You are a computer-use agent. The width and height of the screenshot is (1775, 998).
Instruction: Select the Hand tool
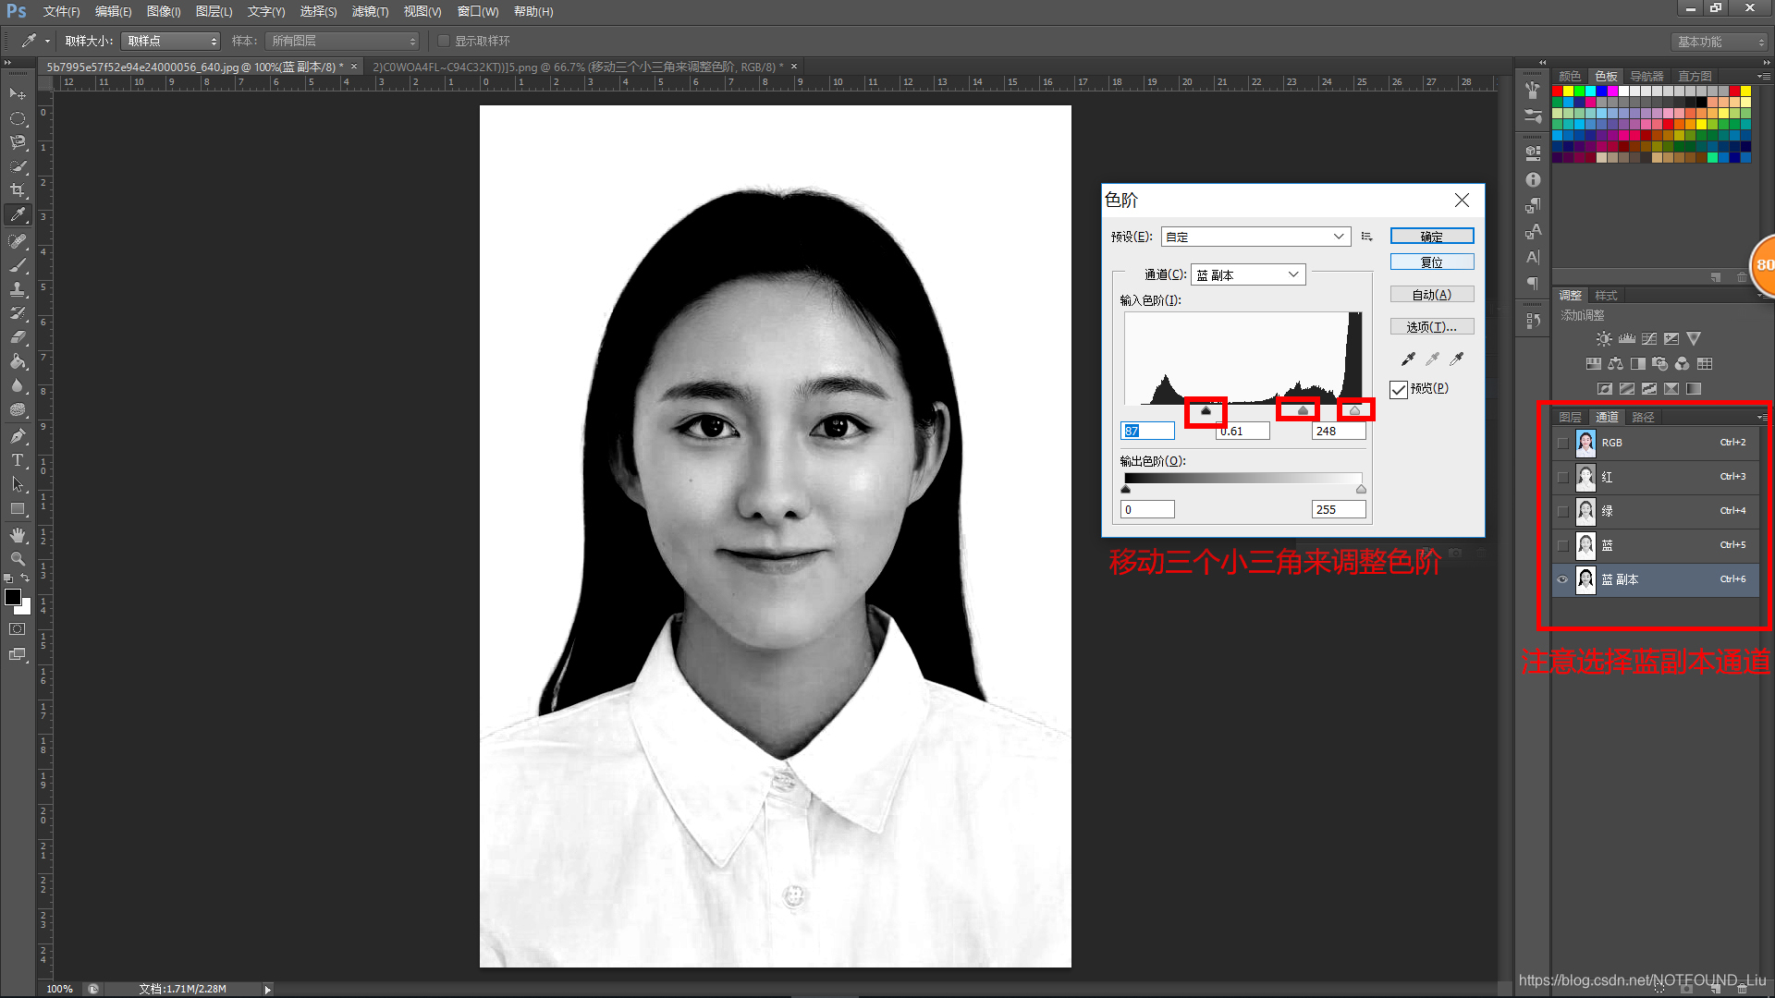18,535
